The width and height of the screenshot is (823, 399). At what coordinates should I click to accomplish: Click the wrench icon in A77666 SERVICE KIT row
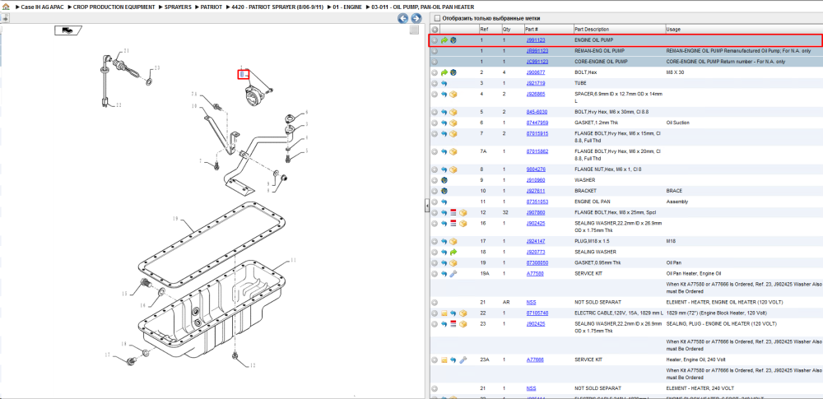tap(463, 360)
